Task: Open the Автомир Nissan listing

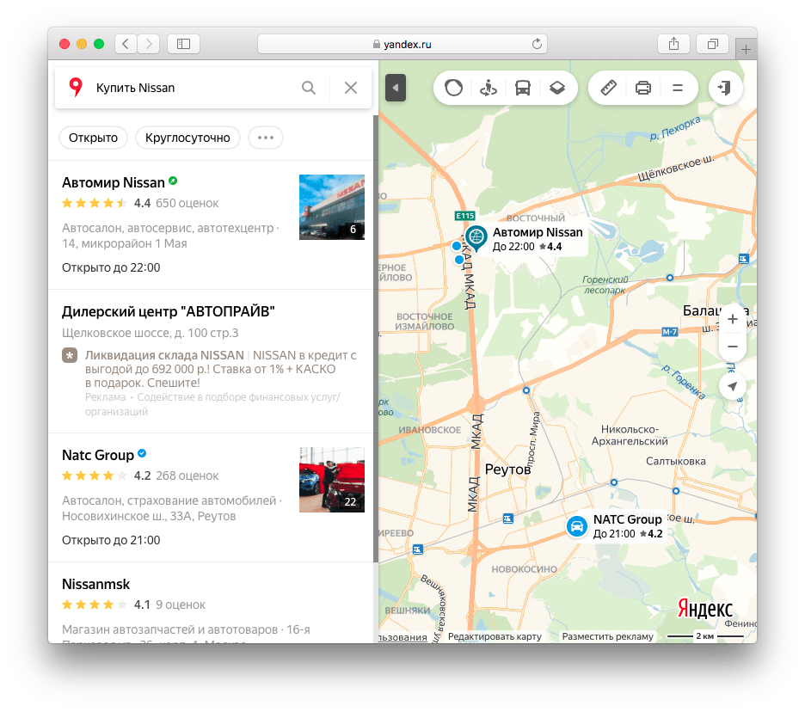Action: click(x=114, y=182)
